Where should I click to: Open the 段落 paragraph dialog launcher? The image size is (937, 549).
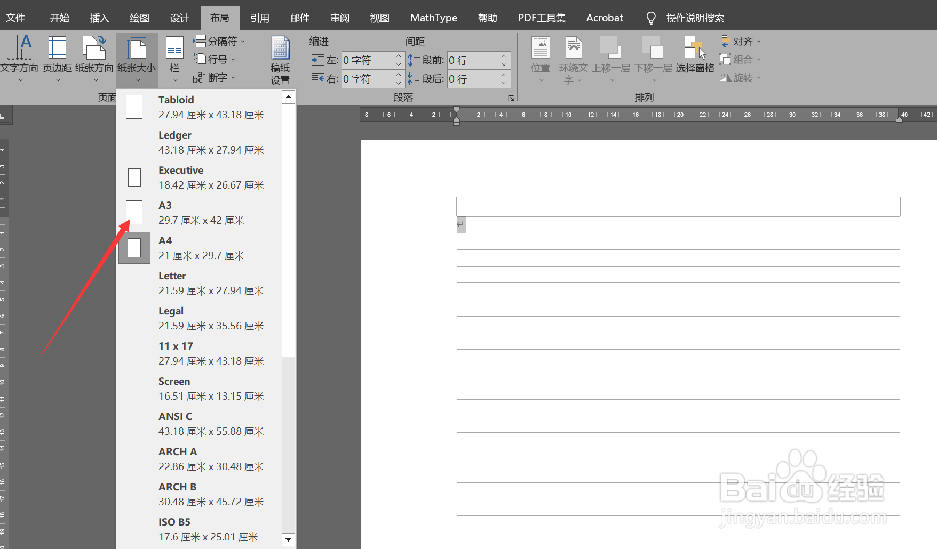[x=511, y=98]
